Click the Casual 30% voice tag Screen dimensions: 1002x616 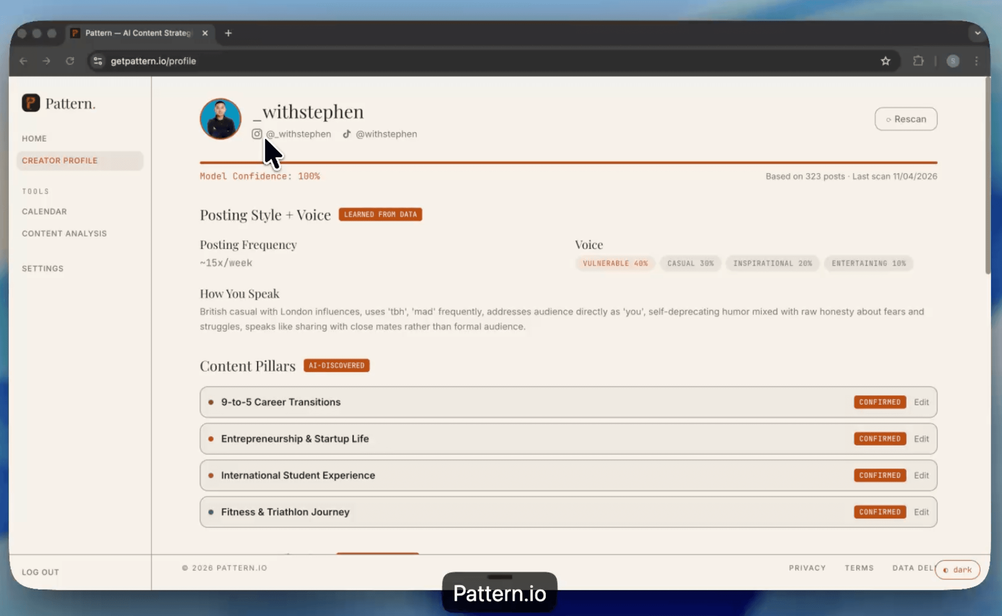click(691, 263)
